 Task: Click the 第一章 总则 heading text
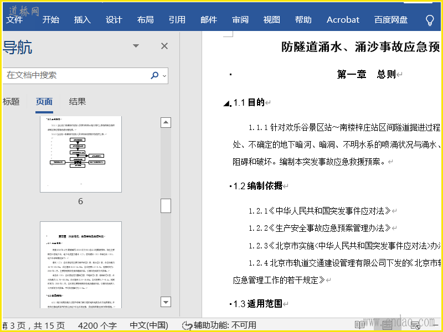coord(367,74)
